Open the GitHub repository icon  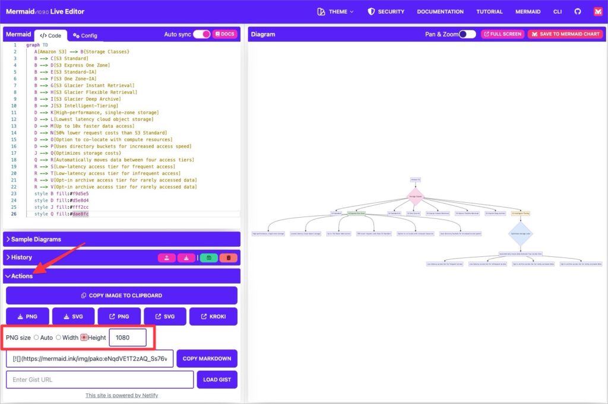click(577, 12)
